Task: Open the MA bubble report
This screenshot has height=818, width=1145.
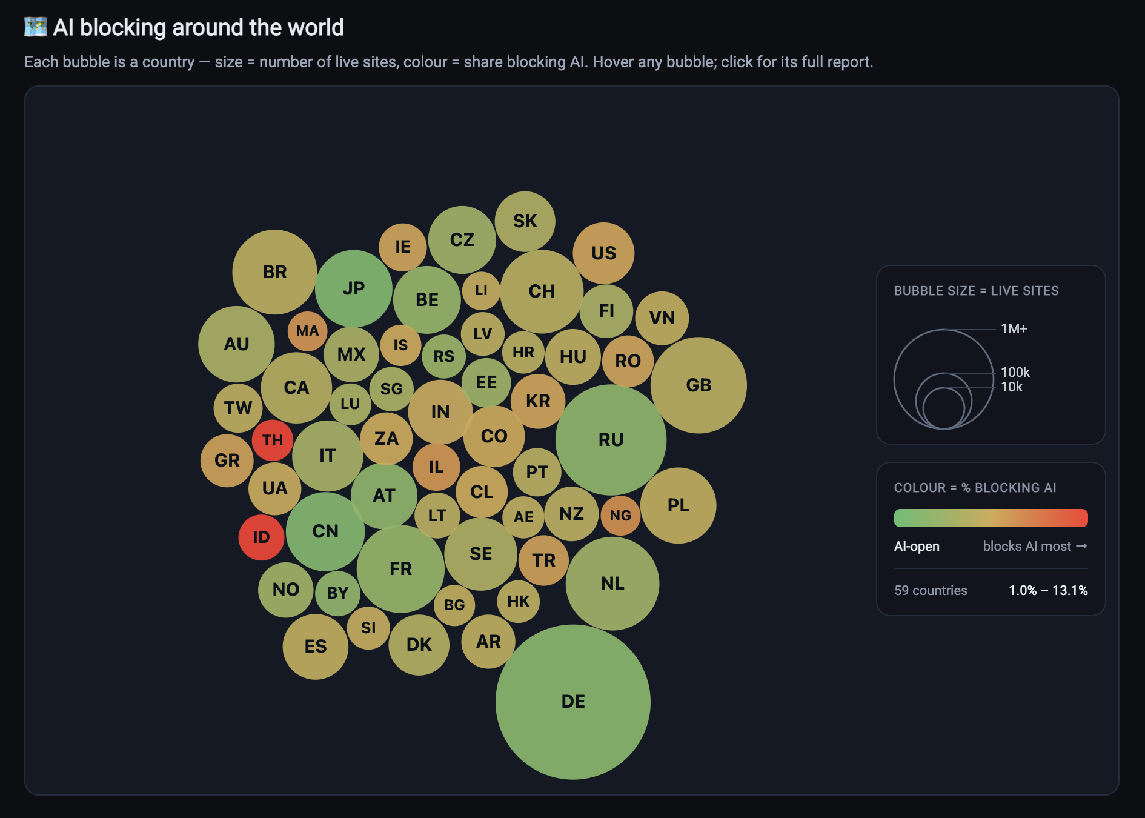Action: pyautogui.click(x=307, y=331)
